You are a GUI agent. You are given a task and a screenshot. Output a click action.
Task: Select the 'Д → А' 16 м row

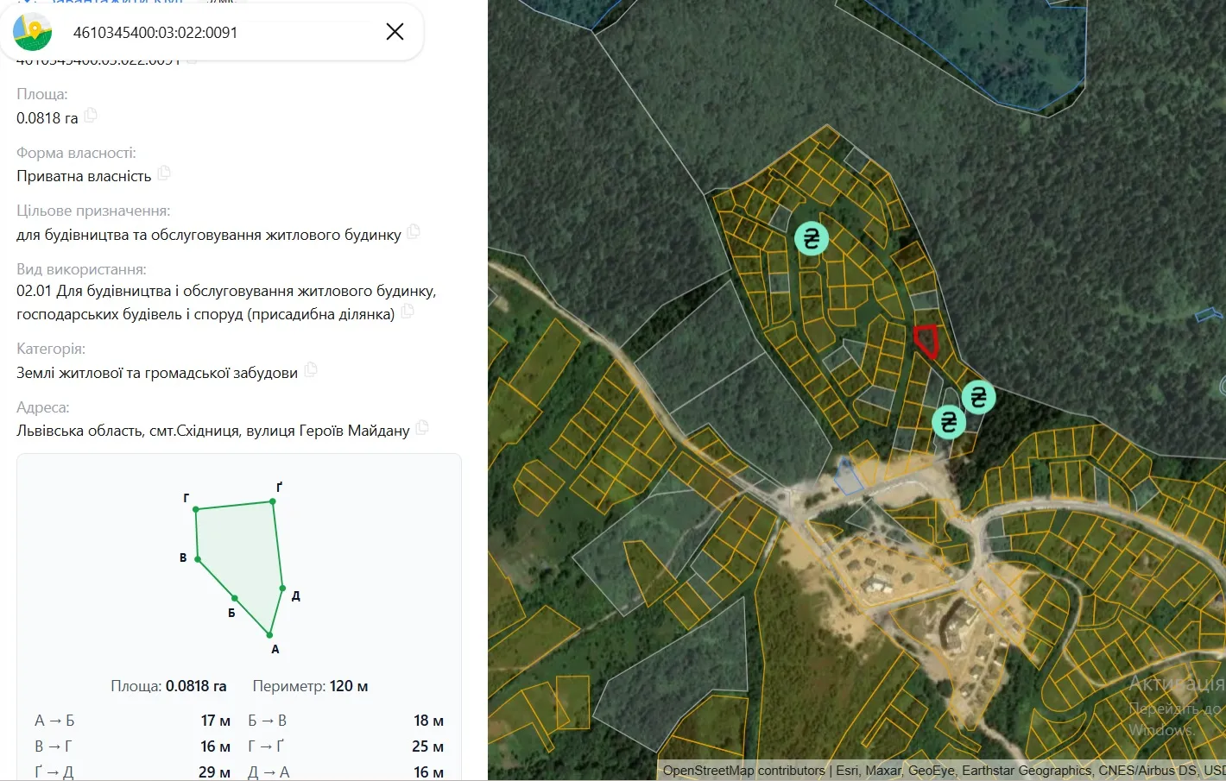tap(345, 772)
